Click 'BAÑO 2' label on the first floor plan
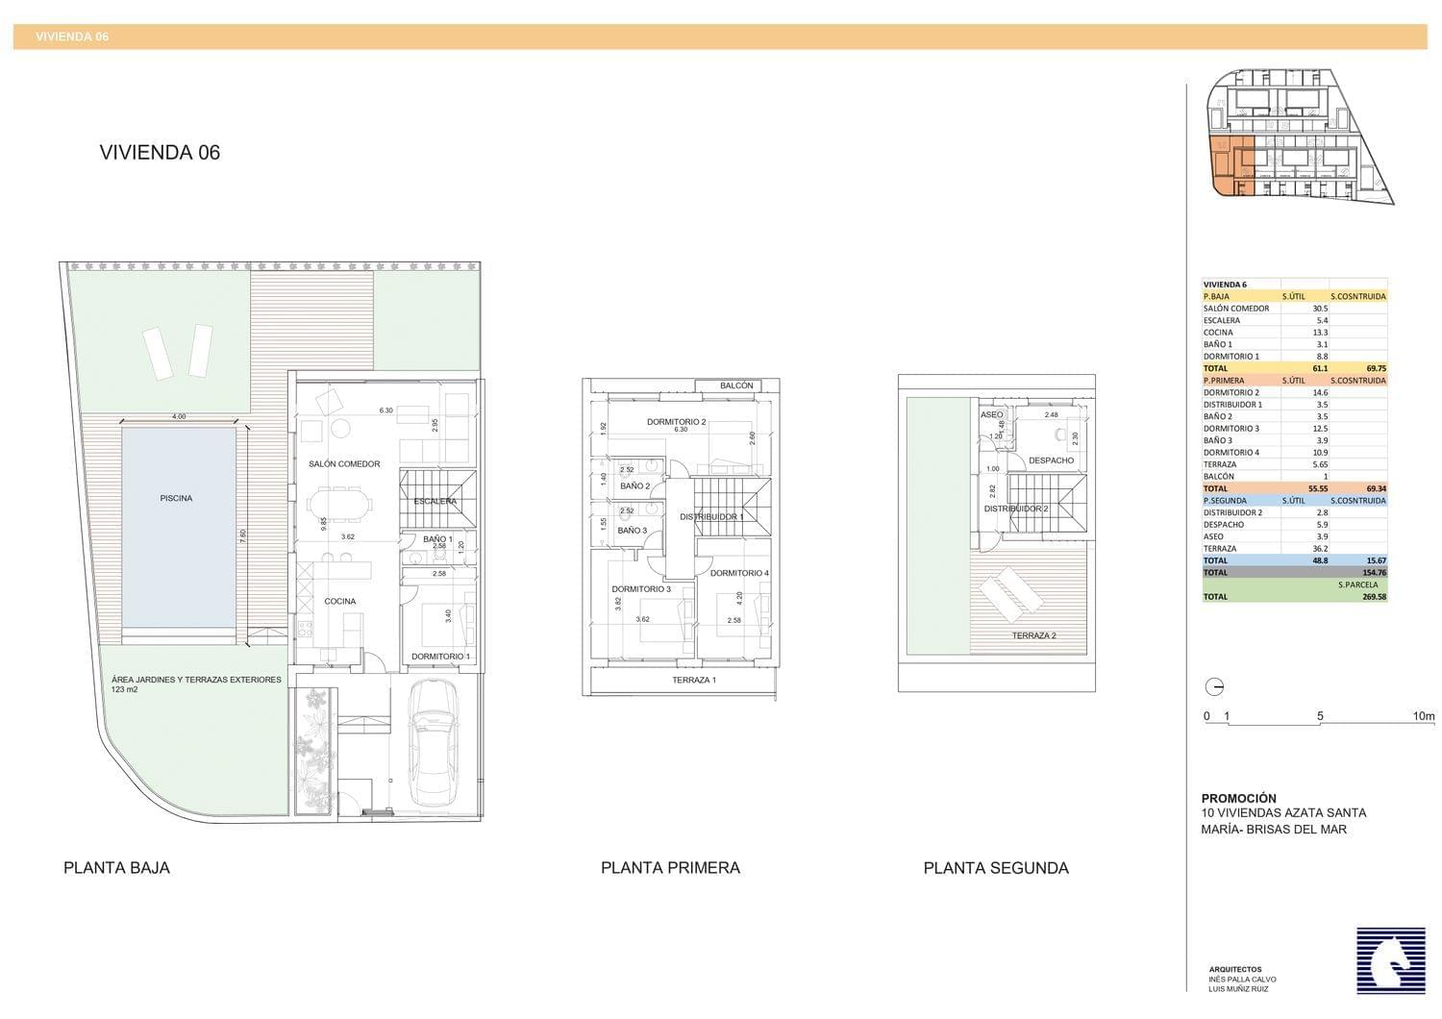The width and height of the screenshot is (1442, 1019). click(634, 485)
